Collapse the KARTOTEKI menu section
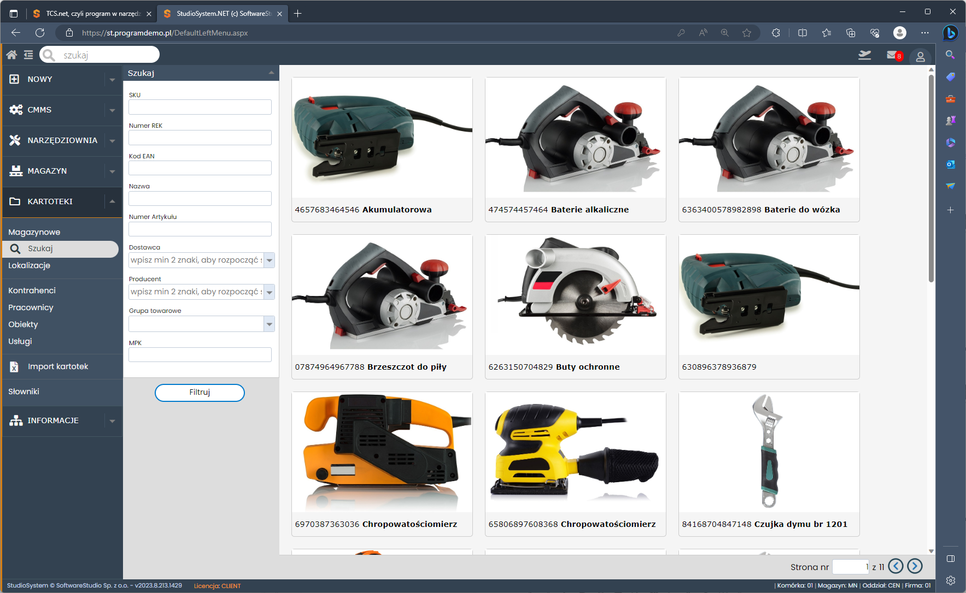This screenshot has height=593, width=966. [112, 201]
